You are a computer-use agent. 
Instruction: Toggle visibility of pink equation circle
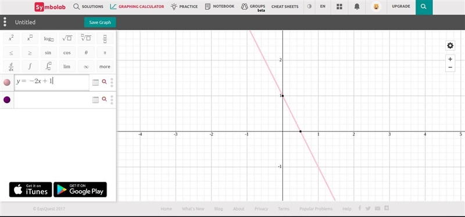tap(7, 82)
